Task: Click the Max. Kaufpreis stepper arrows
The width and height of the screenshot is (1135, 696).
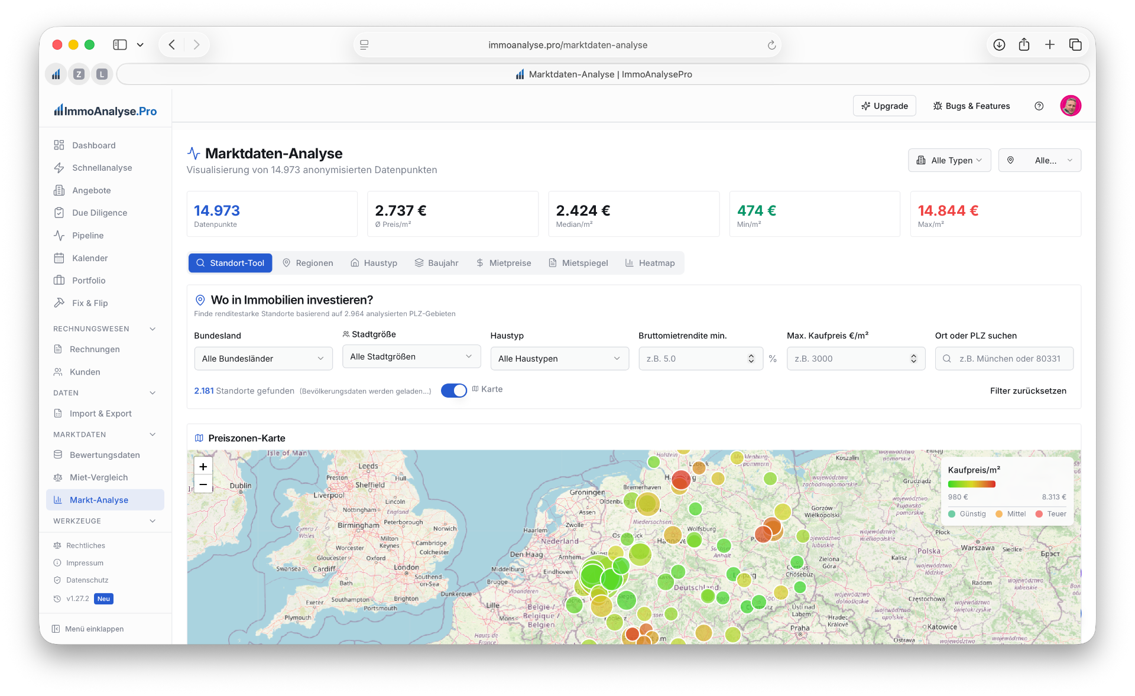Action: (913, 359)
